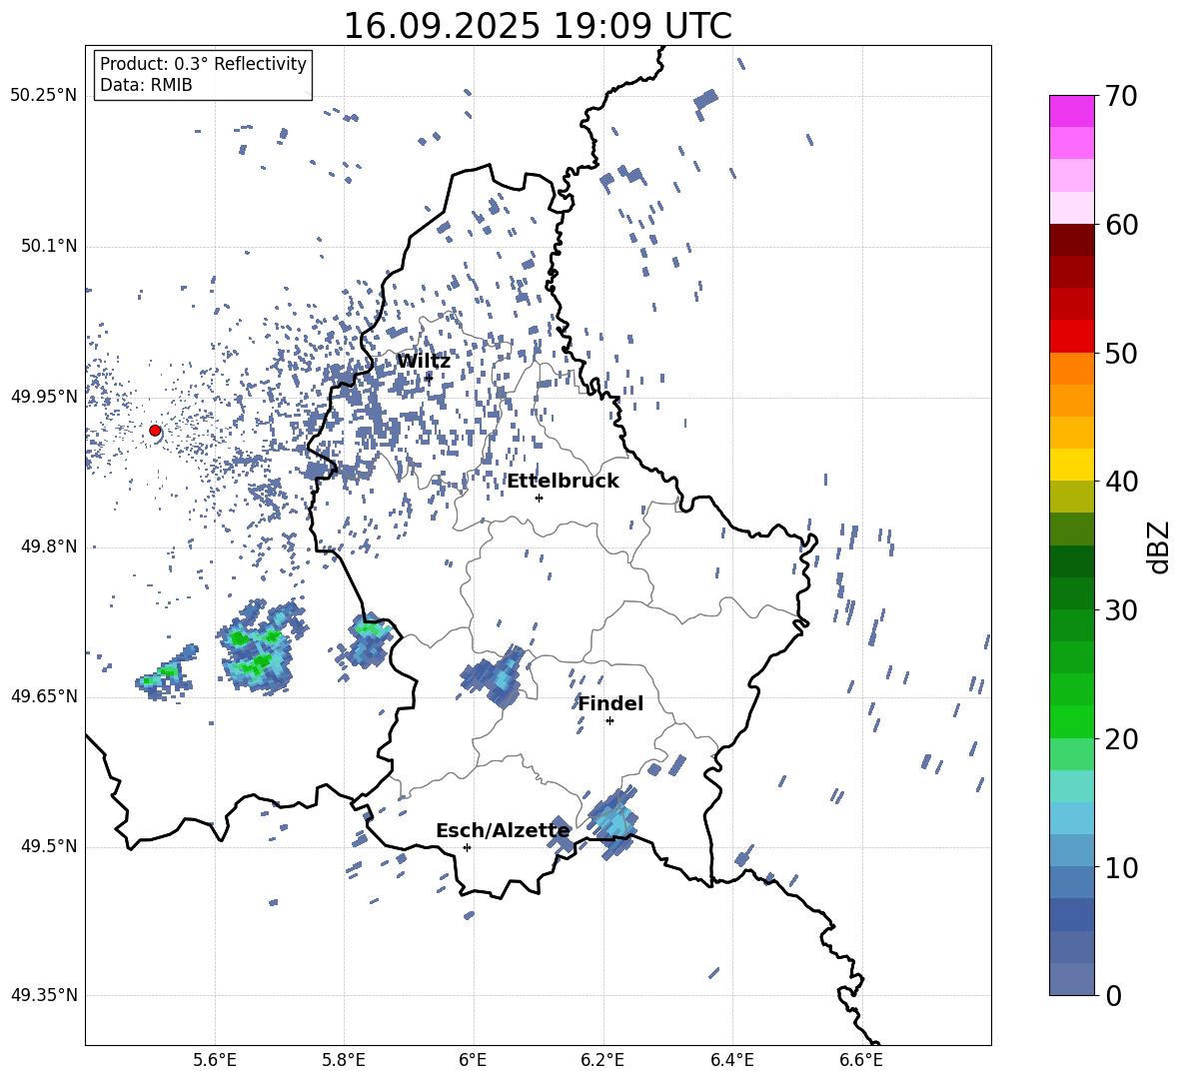Click the colorbar '60' tick label
1183x1080 pixels.
coord(1121,225)
